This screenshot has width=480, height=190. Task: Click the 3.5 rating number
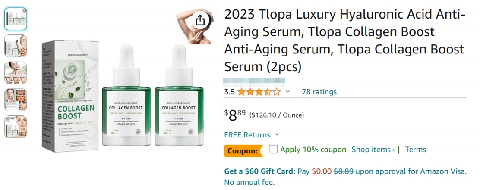230,92
